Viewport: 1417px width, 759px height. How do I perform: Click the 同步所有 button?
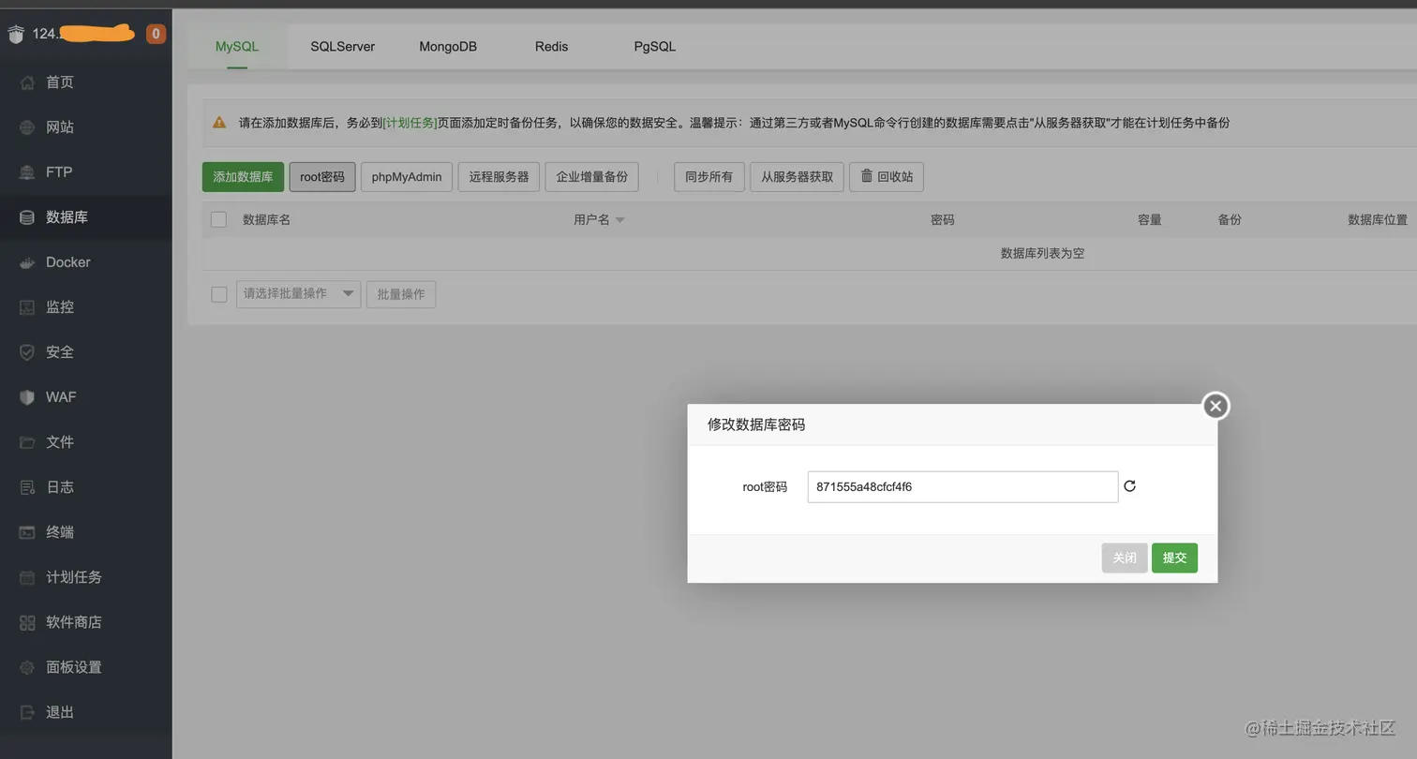pos(709,177)
